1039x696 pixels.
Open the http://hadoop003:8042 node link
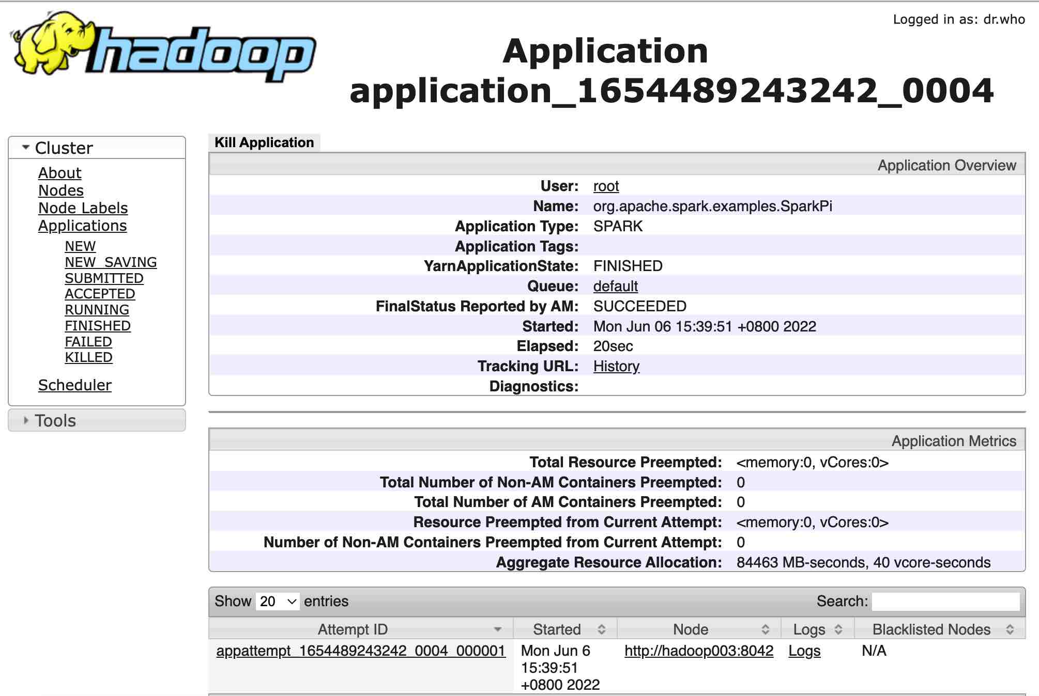(x=699, y=651)
